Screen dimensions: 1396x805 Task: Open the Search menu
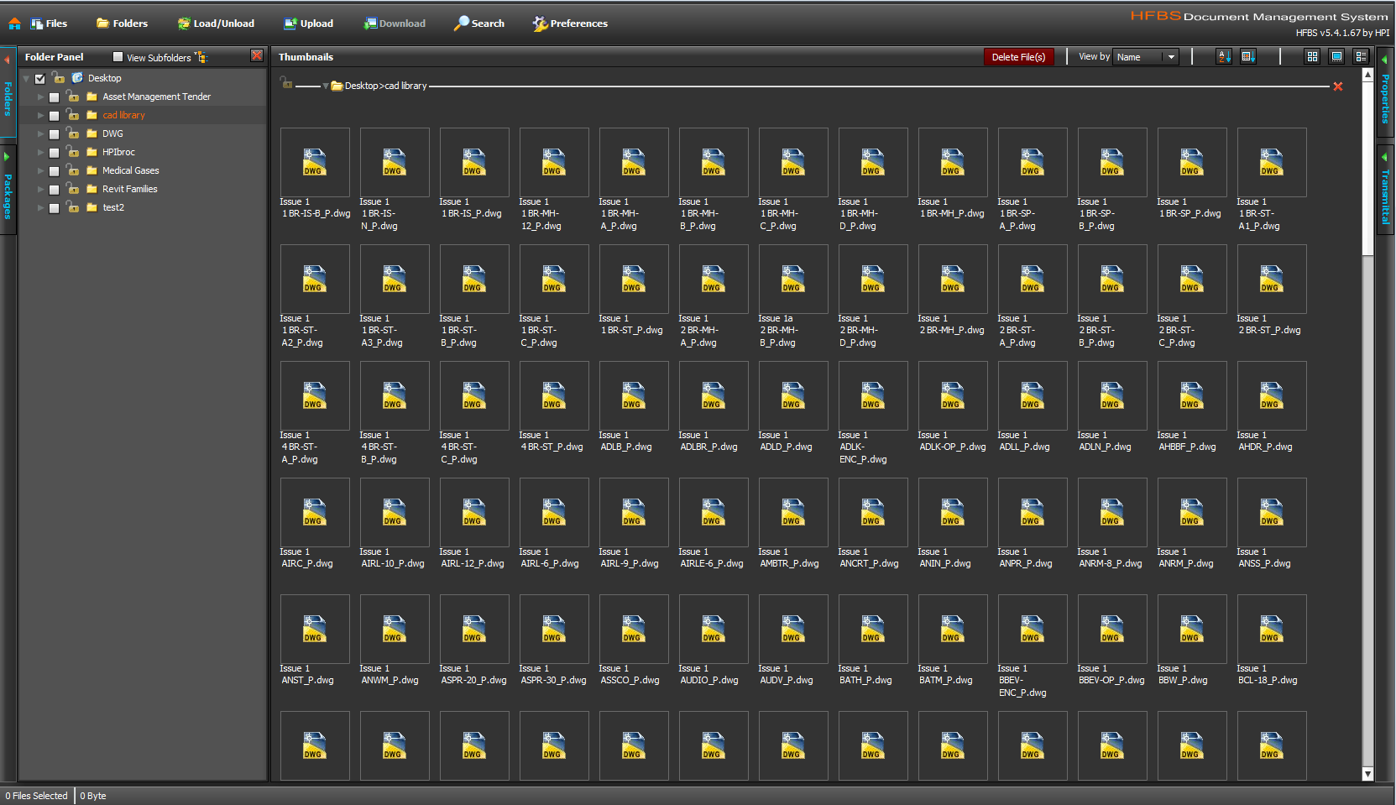[479, 24]
